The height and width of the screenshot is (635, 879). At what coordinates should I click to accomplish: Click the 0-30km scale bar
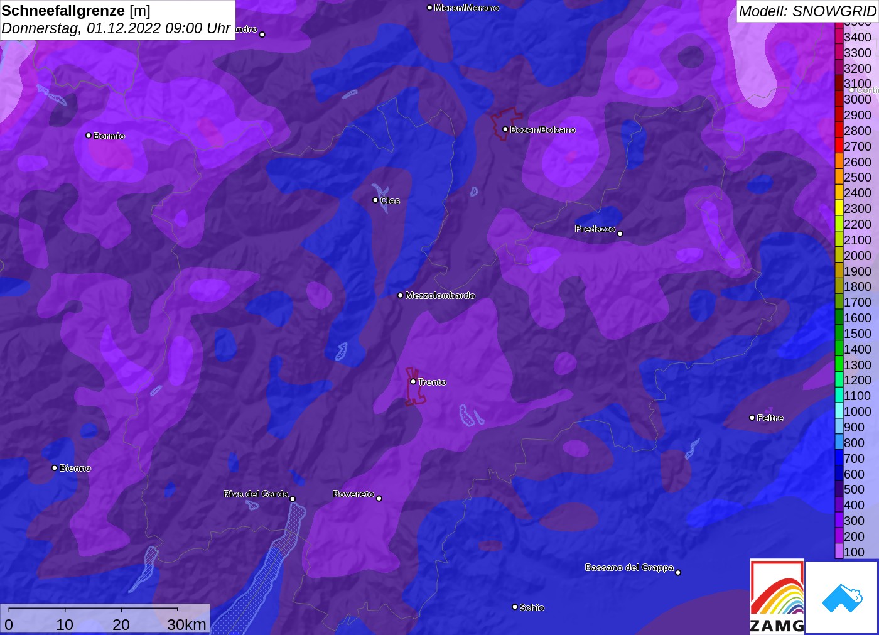click(x=105, y=619)
